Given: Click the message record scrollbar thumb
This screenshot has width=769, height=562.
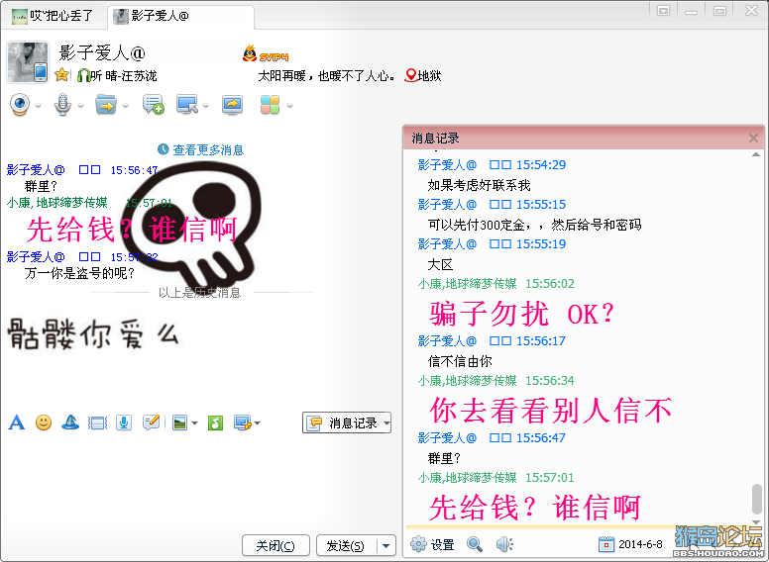Looking at the screenshot, I should tap(757, 499).
